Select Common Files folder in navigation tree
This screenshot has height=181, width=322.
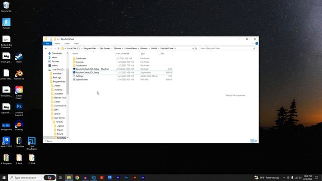tap(60, 106)
